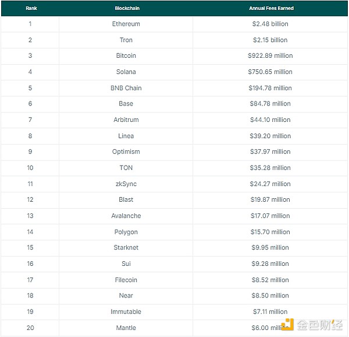Image resolution: width=349 pixels, height=337 pixels.
Task: Click rank number 5 in BNB Chain row
Action: (30, 88)
